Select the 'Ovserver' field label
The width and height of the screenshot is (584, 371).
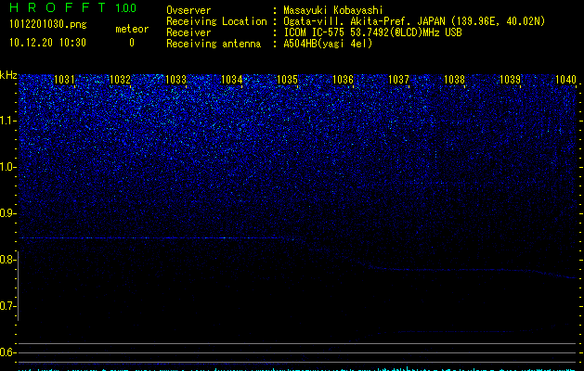(x=188, y=10)
